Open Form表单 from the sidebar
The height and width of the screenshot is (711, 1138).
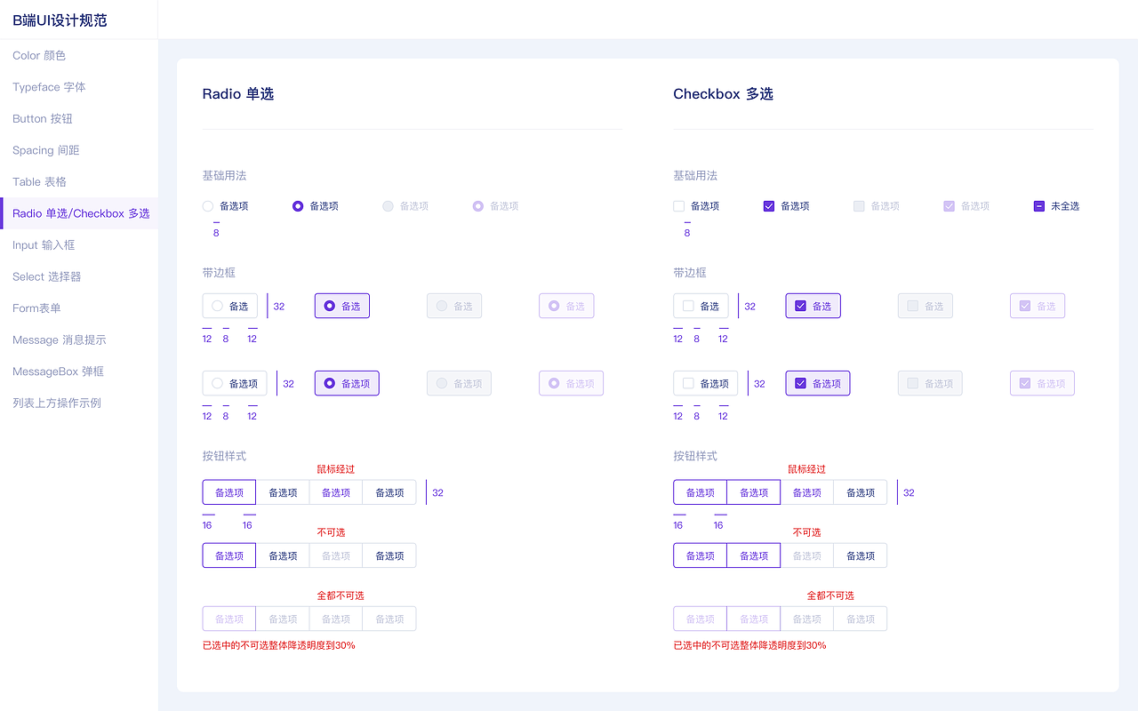[36, 308]
